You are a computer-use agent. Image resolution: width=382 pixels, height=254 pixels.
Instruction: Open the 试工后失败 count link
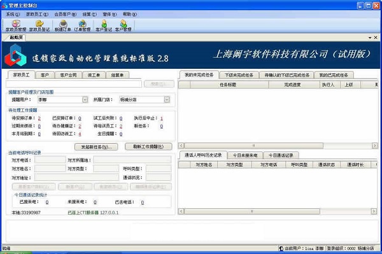(121, 118)
